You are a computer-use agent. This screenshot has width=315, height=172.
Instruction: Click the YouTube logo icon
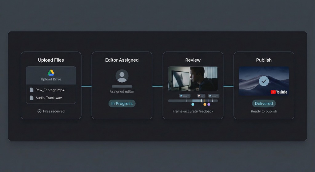pyautogui.click(x=279, y=92)
